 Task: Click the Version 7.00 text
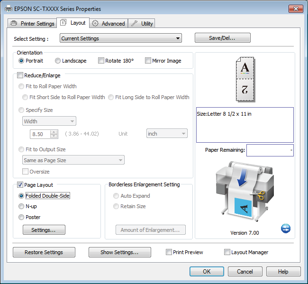245,233
